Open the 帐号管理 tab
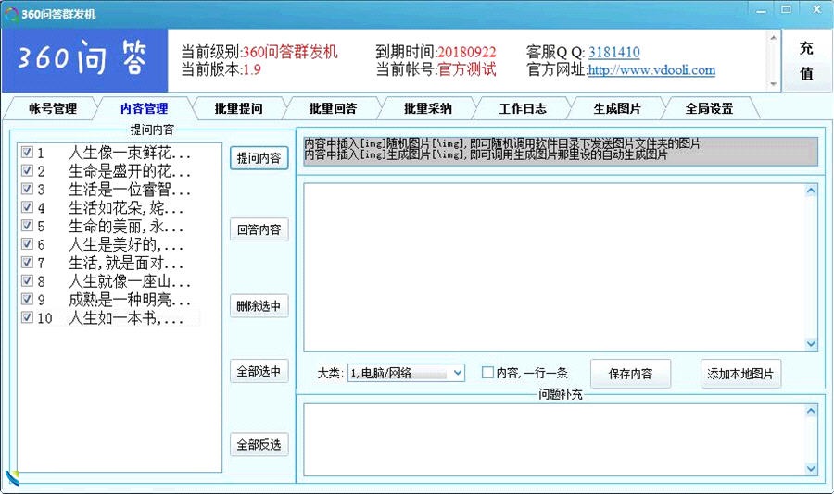Screen dimensions: 834x494 pos(53,109)
